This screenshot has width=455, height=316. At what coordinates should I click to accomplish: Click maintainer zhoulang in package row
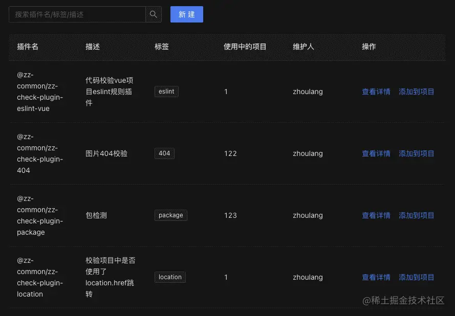click(308, 215)
